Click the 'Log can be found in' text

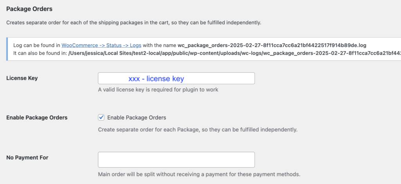[x=36, y=45]
